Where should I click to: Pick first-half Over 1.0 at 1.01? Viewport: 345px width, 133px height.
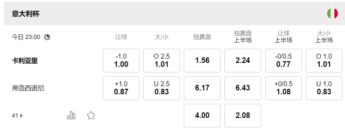tap(324, 61)
